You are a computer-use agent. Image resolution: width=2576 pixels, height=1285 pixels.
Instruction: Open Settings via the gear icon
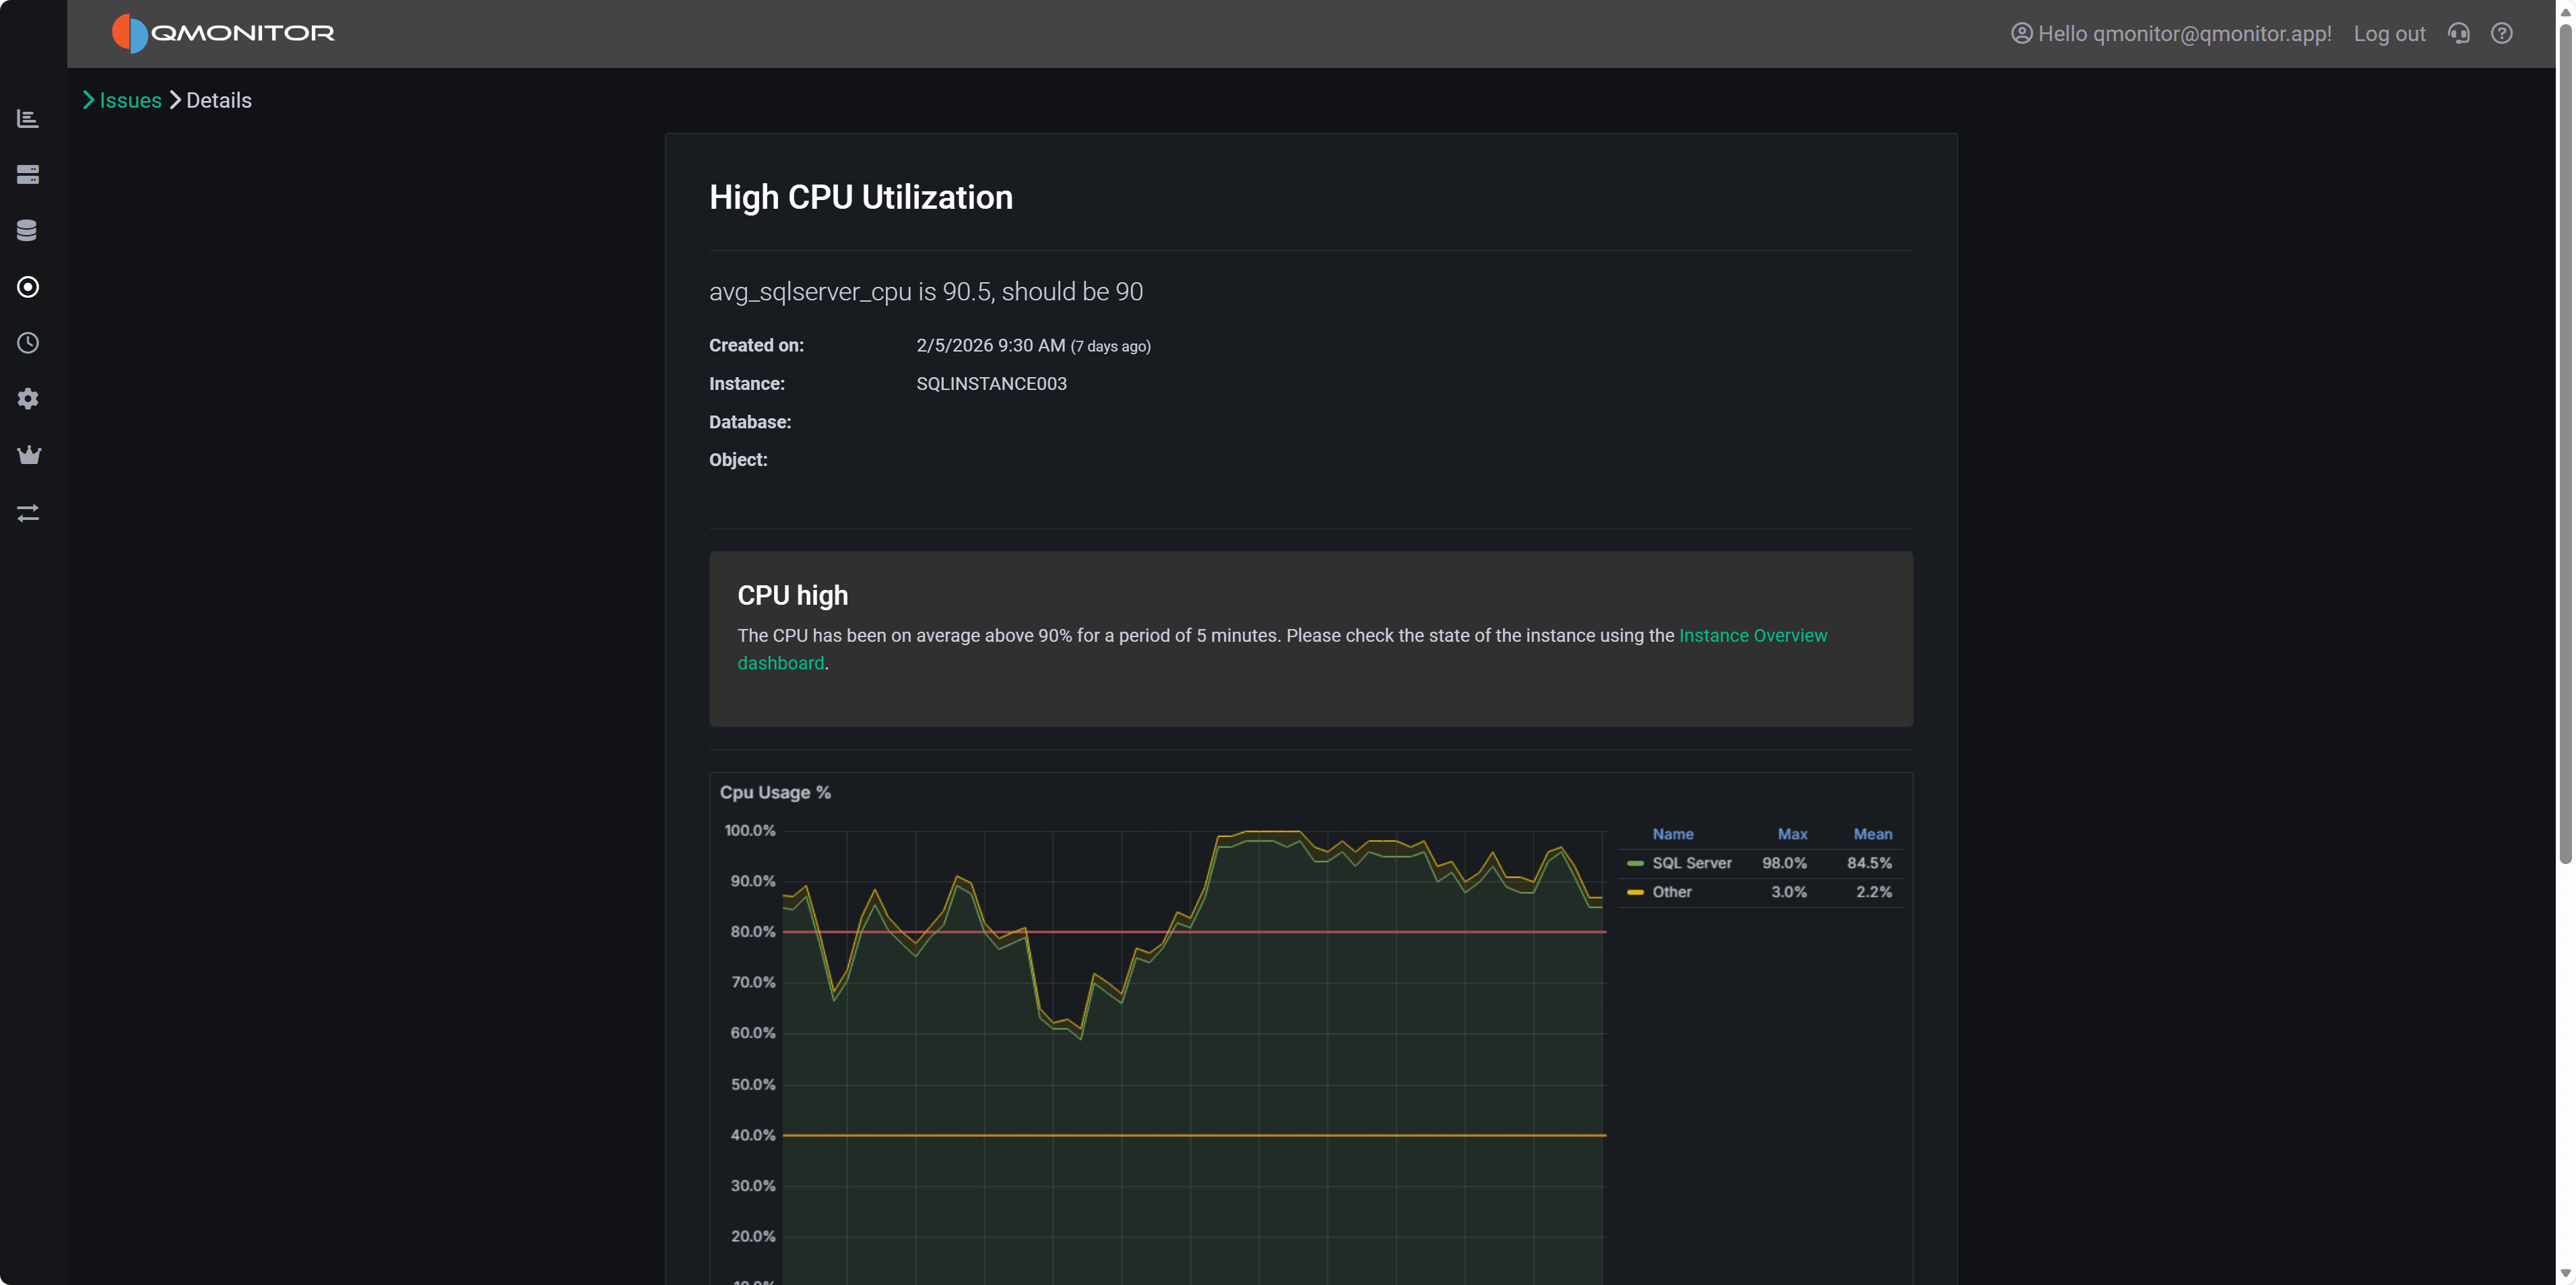tap(28, 399)
